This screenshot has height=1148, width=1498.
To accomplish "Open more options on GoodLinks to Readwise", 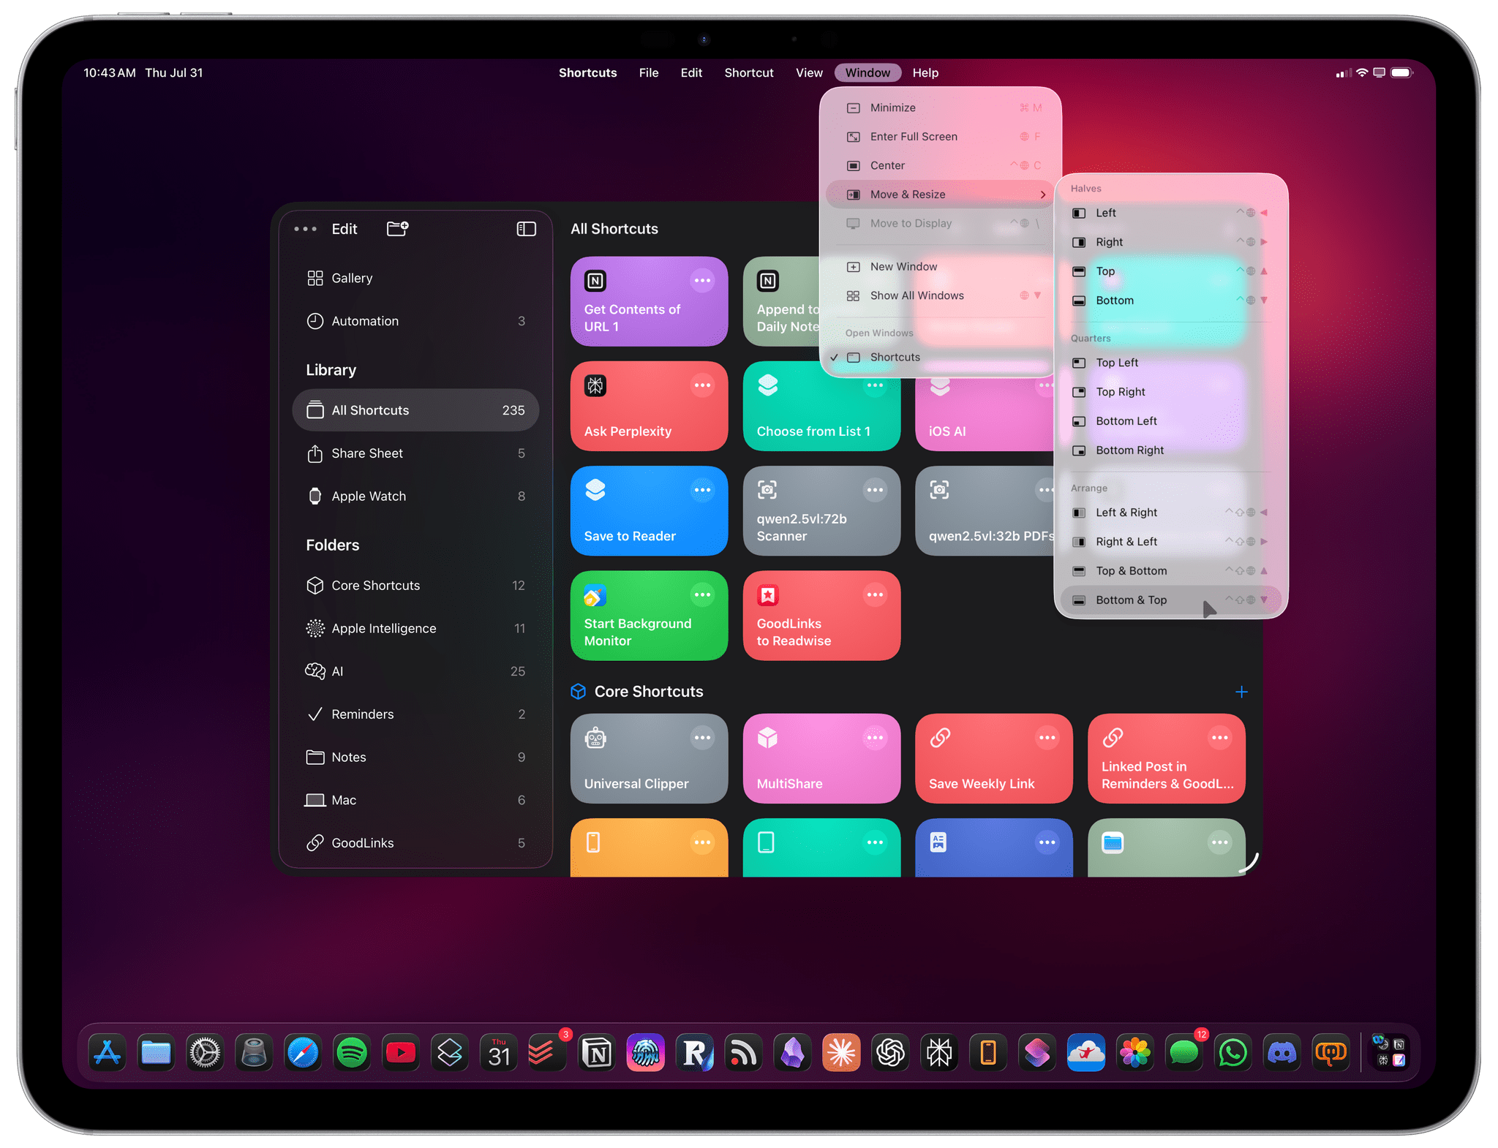I will pyautogui.click(x=875, y=594).
